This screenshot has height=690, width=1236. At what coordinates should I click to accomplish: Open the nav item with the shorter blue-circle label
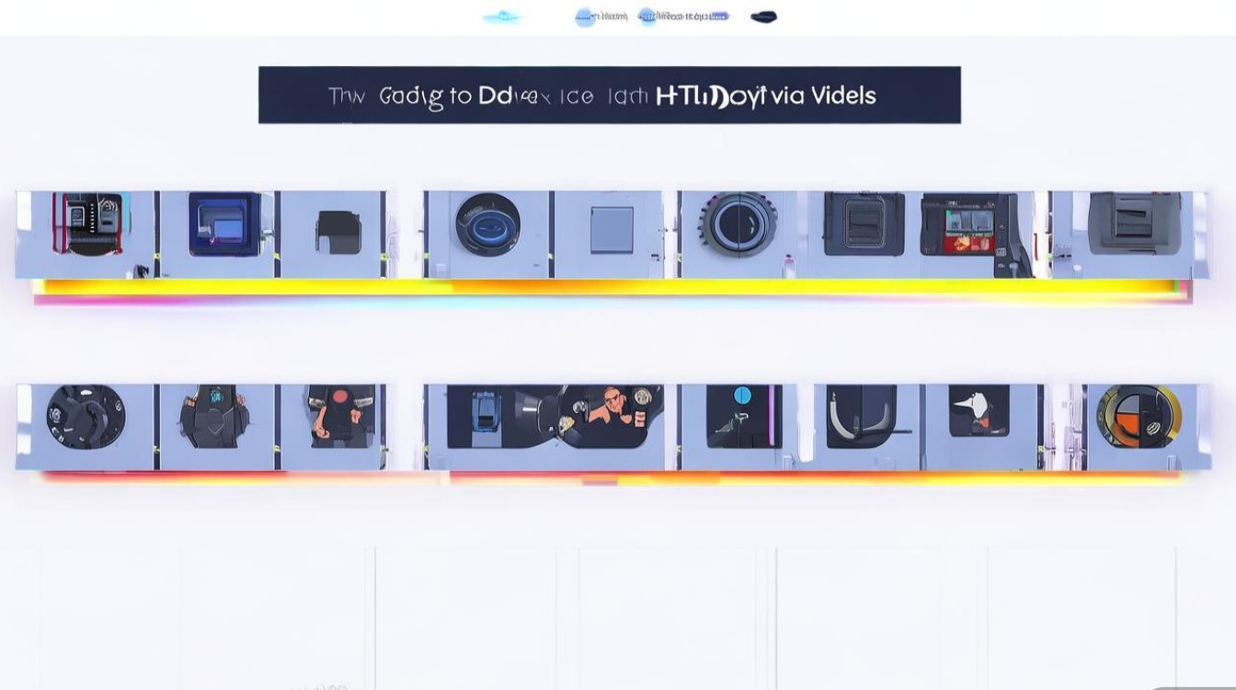click(602, 17)
